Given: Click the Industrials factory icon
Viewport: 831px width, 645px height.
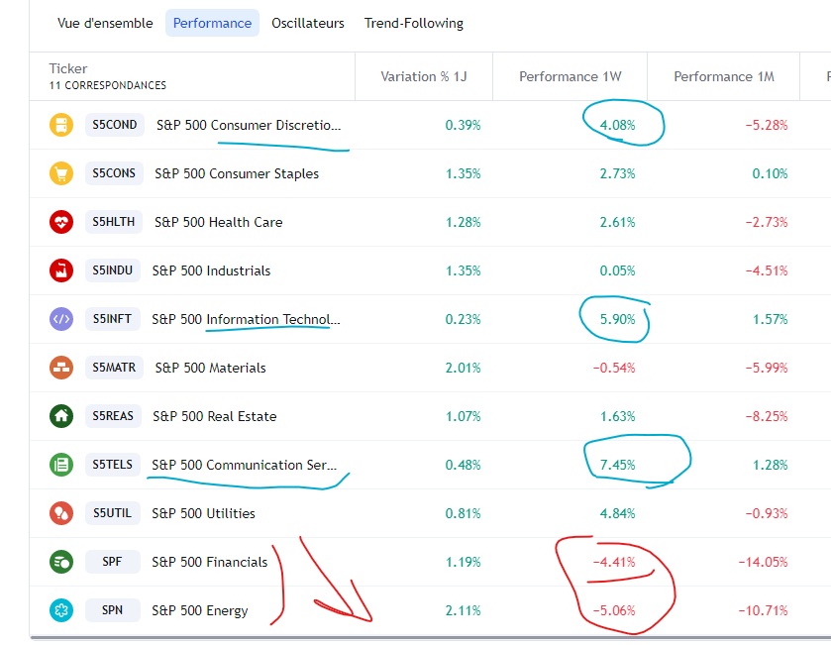Looking at the screenshot, I should click(x=61, y=270).
